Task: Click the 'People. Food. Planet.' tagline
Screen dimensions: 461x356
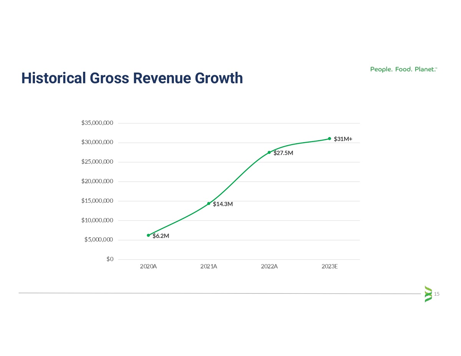Action: (403, 70)
